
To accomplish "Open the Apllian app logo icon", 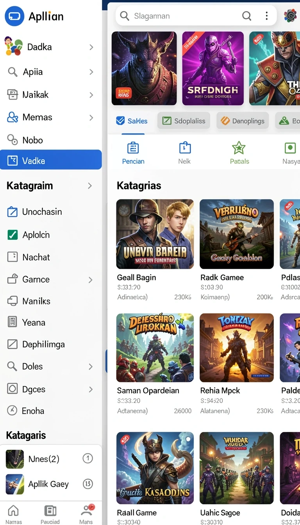I will [14, 16].
